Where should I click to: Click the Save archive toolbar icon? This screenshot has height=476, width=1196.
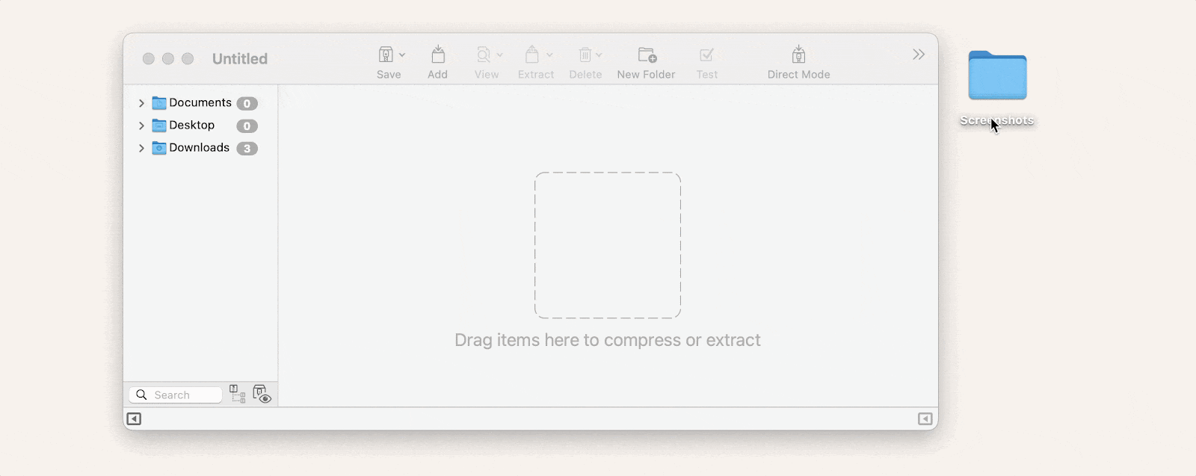click(386, 55)
